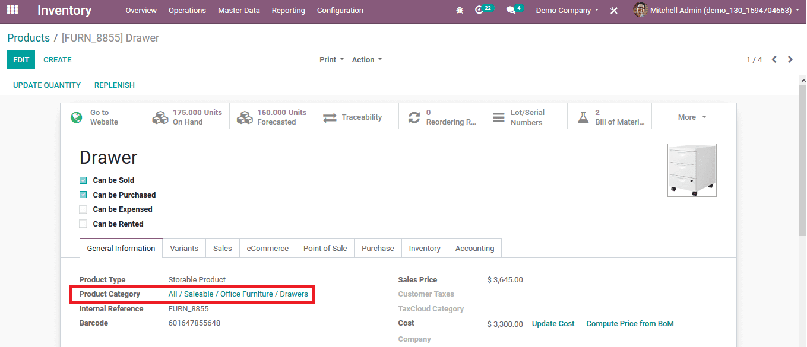Viewport: 807px width, 347px height.
Task: Click Mitchell Admin avatar picture
Action: pos(640,10)
